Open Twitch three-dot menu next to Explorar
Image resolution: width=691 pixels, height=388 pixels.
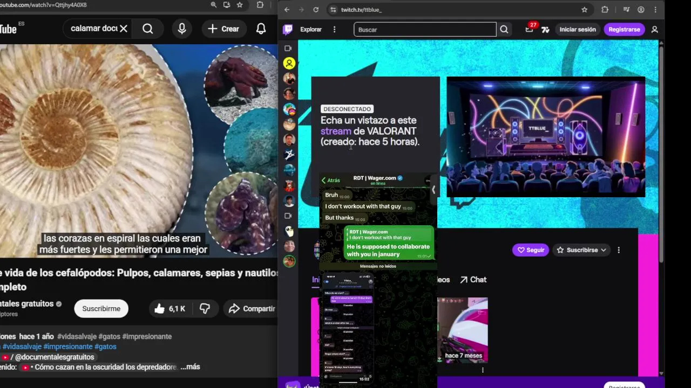pyautogui.click(x=335, y=30)
